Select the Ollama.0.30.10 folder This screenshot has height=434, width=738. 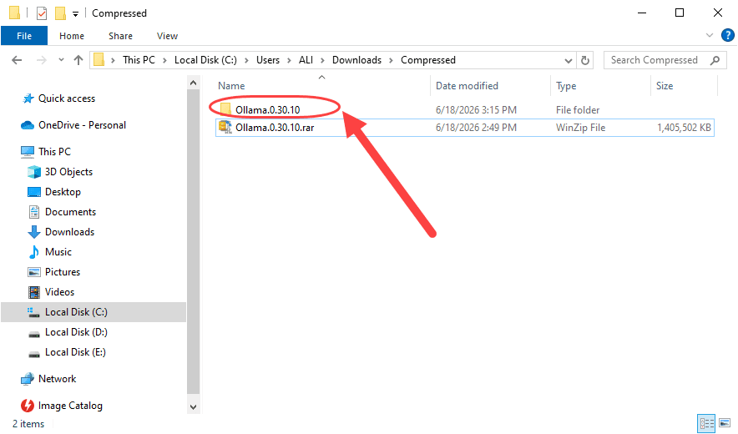click(268, 110)
